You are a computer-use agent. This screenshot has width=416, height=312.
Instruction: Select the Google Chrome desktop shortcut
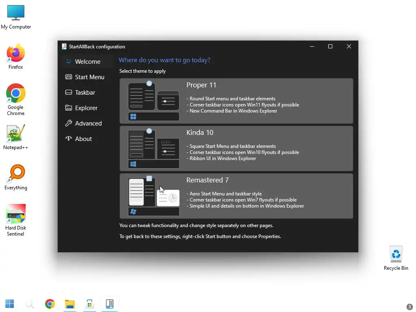pyautogui.click(x=16, y=100)
